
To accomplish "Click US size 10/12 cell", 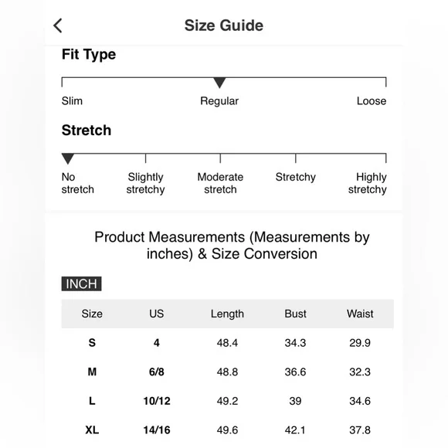I will [157, 401].
